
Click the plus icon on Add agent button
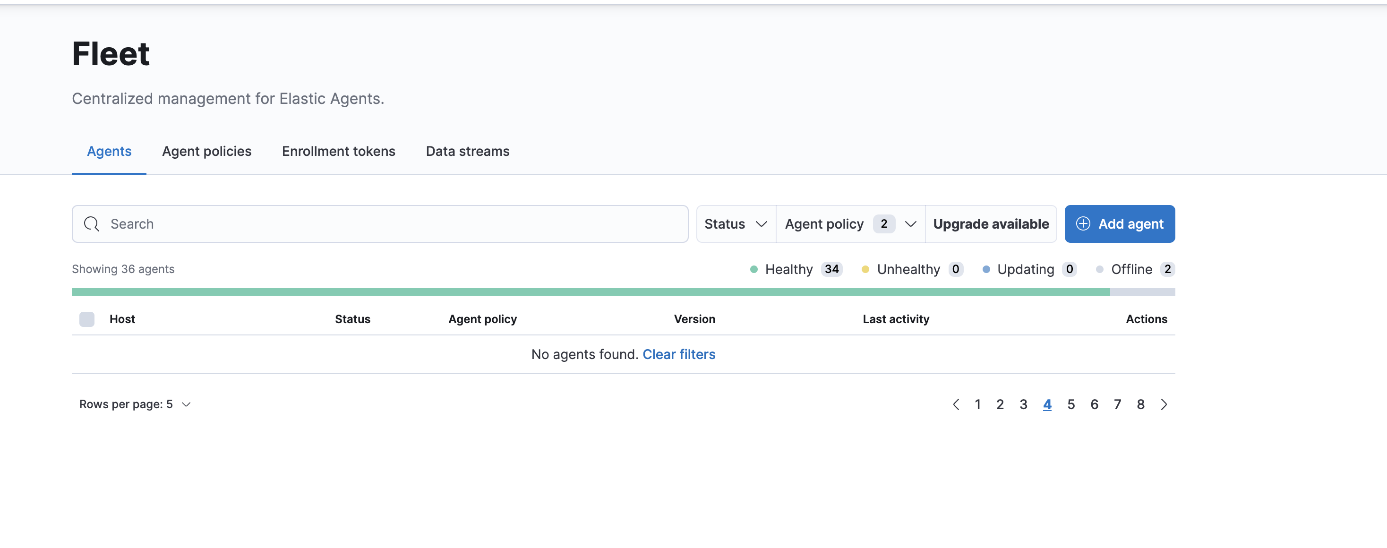click(x=1083, y=224)
